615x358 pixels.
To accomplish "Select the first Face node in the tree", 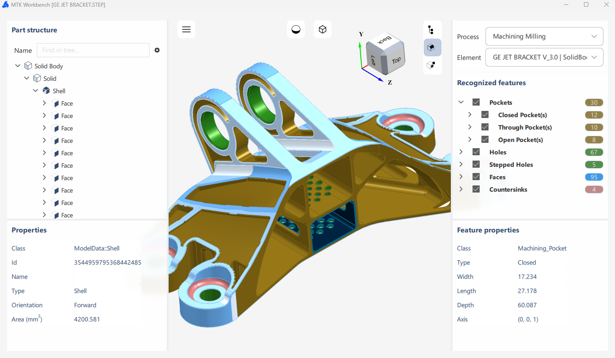I will pos(67,103).
